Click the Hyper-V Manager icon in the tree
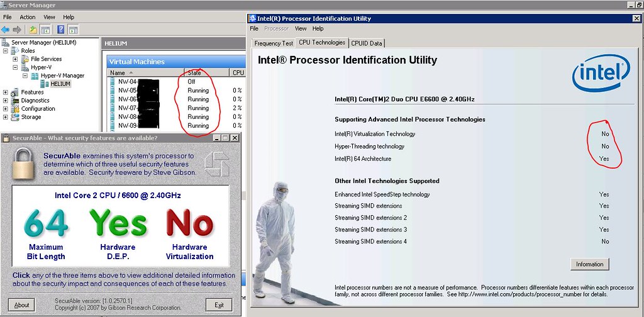 pos(35,75)
